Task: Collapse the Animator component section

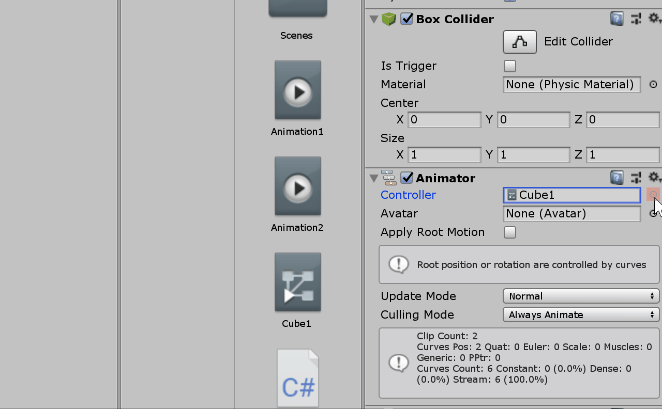Action: click(x=374, y=178)
